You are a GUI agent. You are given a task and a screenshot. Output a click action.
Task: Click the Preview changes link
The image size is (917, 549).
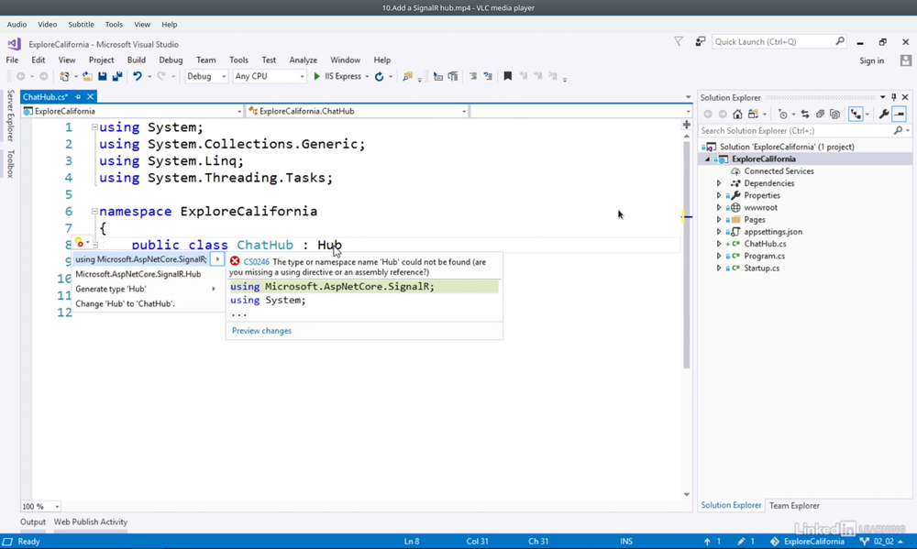point(261,331)
